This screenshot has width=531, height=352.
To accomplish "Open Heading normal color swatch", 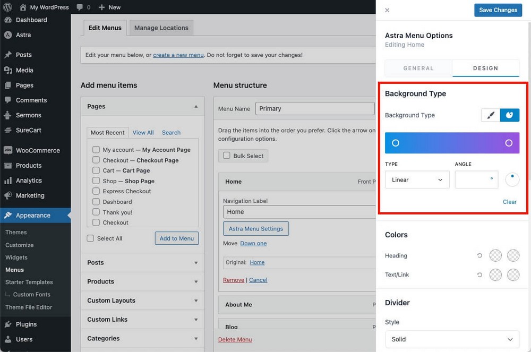I will [495, 255].
